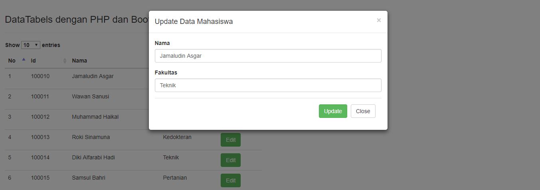Click the Update Data Mahasiswa modal title

point(194,22)
